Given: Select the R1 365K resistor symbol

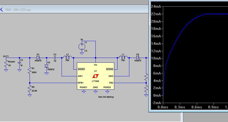Looking at the screenshot, I should (30, 70).
